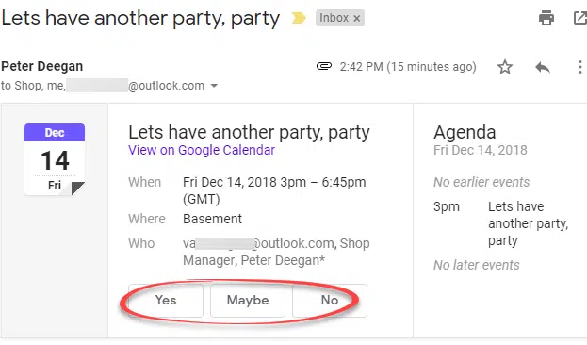Print the email with the printer icon
Image resolution: width=587 pixels, height=345 pixels.
pyautogui.click(x=546, y=18)
